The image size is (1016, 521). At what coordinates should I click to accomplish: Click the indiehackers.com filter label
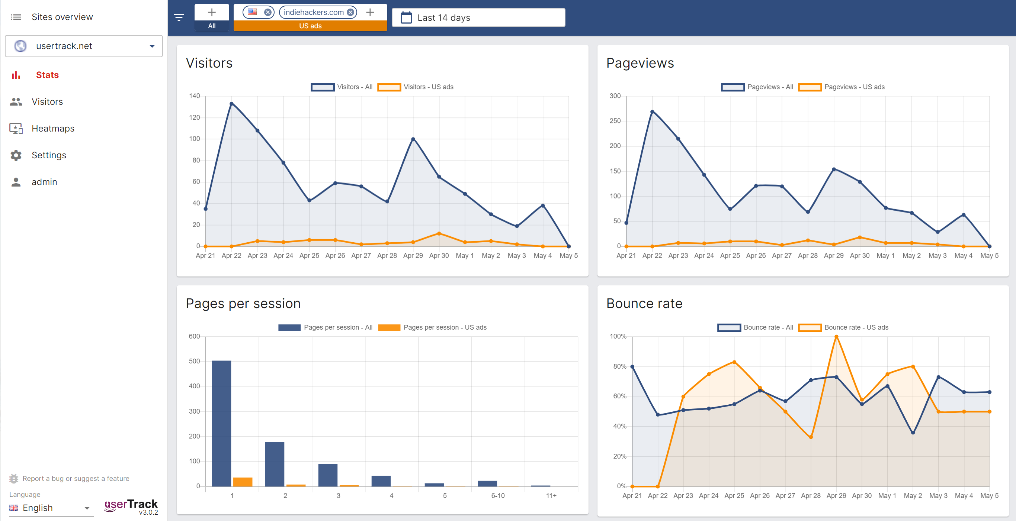tap(314, 12)
